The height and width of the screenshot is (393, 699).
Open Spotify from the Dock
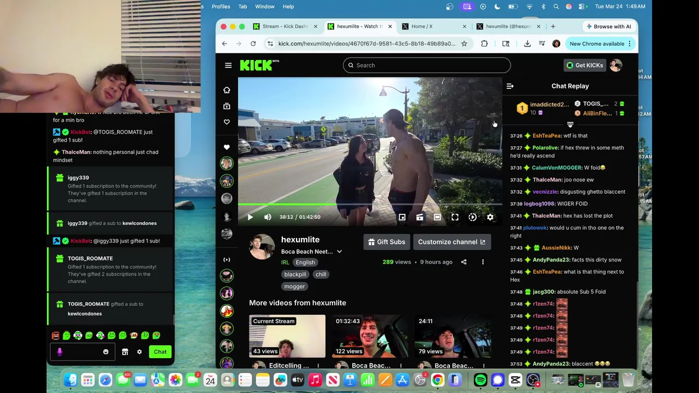[x=481, y=380]
